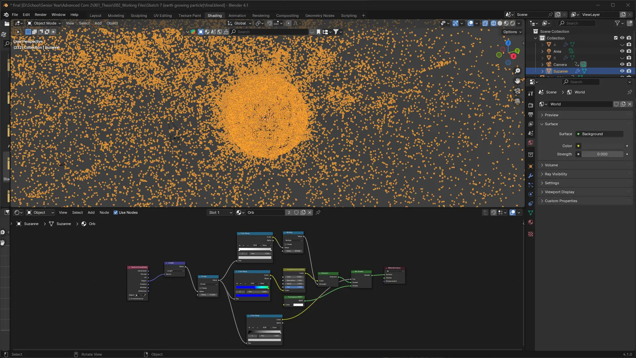The width and height of the screenshot is (636, 358).
Task: Click the viewport Options button
Action: [512, 32]
